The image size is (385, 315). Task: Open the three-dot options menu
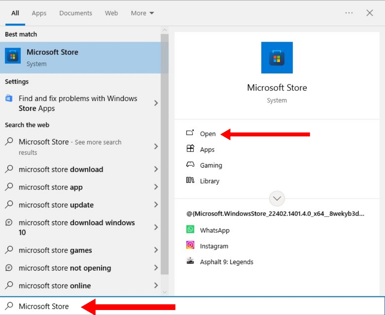click(349, 13)
